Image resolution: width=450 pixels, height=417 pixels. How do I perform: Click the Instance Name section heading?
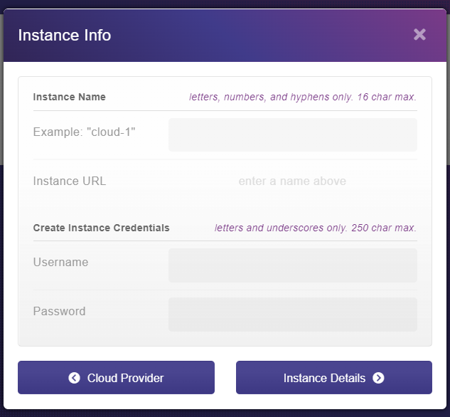point(69,97)
